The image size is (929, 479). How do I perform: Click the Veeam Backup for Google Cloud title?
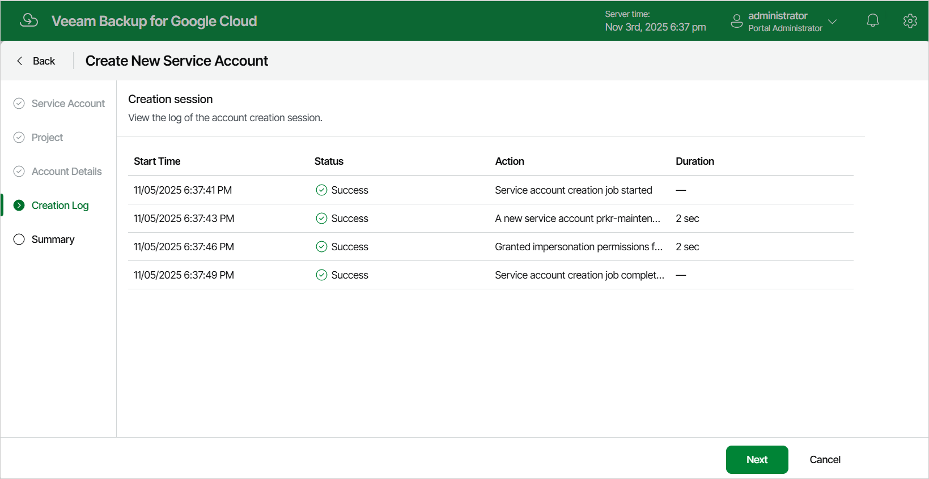click(x=154, y=21)
